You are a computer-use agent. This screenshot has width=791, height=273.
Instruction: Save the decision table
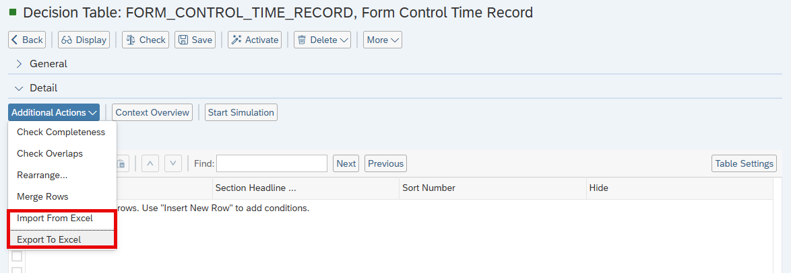(195, 40)
